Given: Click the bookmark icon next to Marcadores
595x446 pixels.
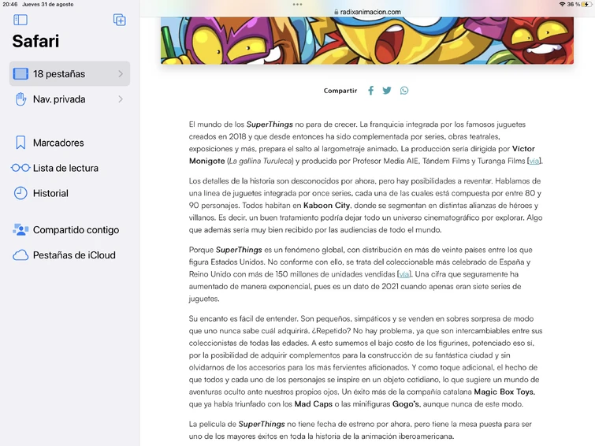Looking at the screenshot, I should coord(20,143).
